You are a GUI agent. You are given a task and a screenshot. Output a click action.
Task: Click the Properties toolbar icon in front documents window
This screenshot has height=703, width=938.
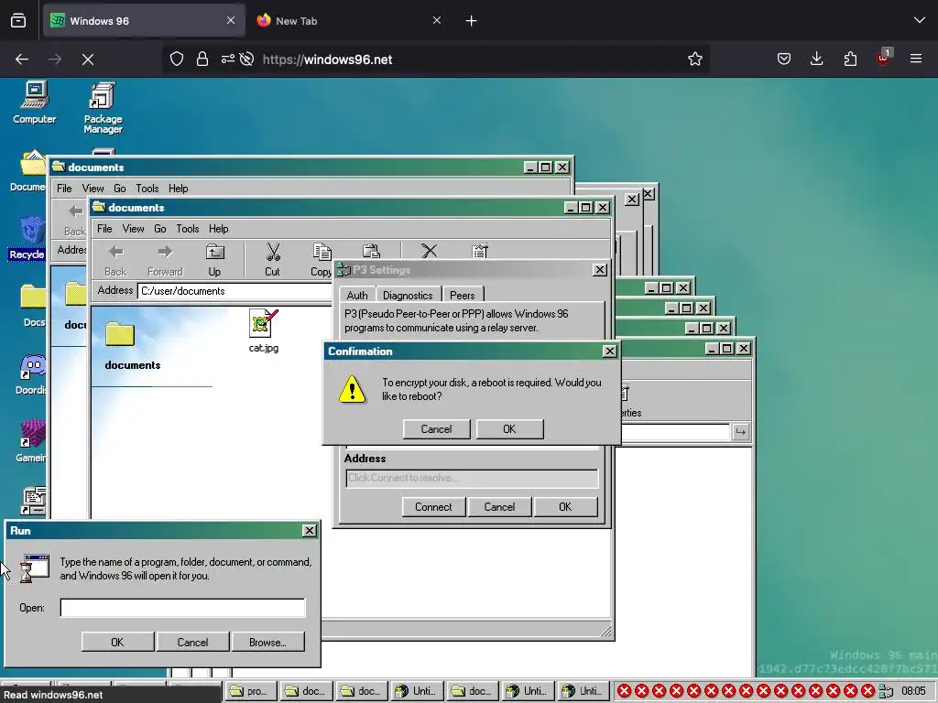pyautogui.click(x=480, y=251)
